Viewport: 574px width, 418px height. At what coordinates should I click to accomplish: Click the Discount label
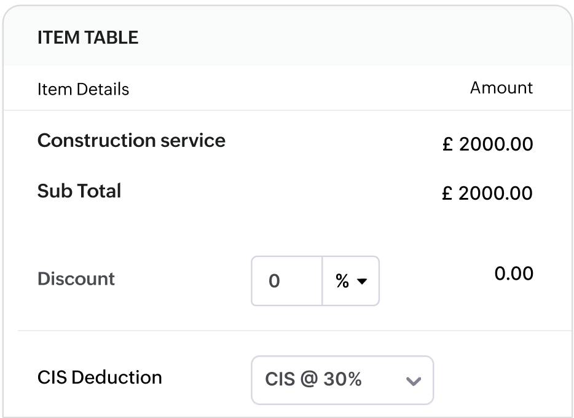[x=76, y=278]
